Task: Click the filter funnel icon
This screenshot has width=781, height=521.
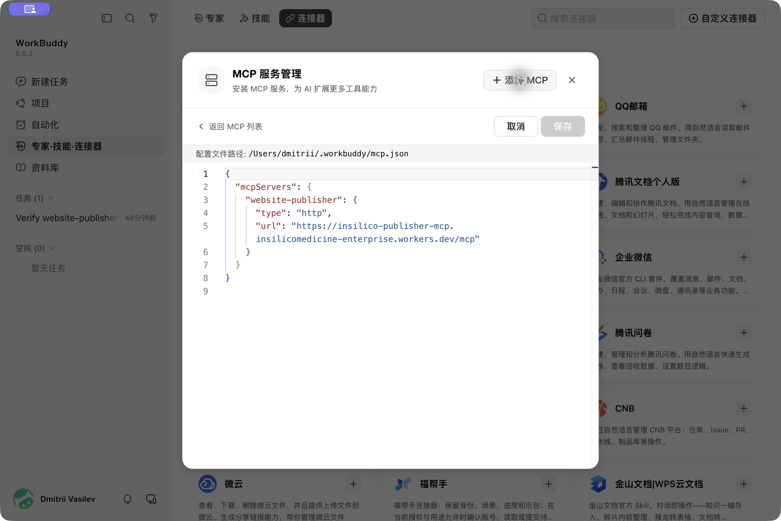Action: click(x=153, y=18)
